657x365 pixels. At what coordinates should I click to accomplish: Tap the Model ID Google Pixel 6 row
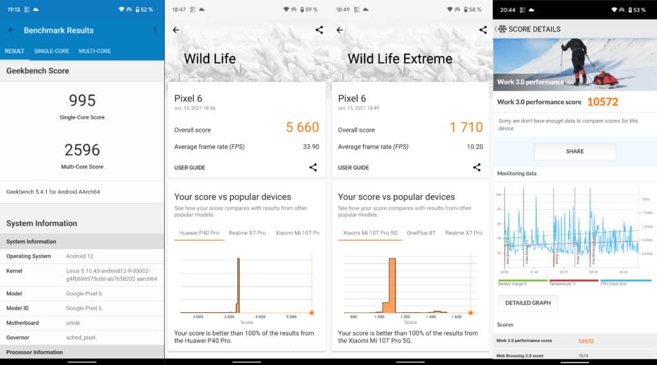pyautogui.click(x=82, y=309)
